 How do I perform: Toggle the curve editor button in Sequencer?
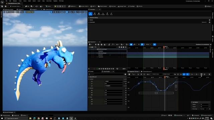pyautogui.click(x=154, y=44)
